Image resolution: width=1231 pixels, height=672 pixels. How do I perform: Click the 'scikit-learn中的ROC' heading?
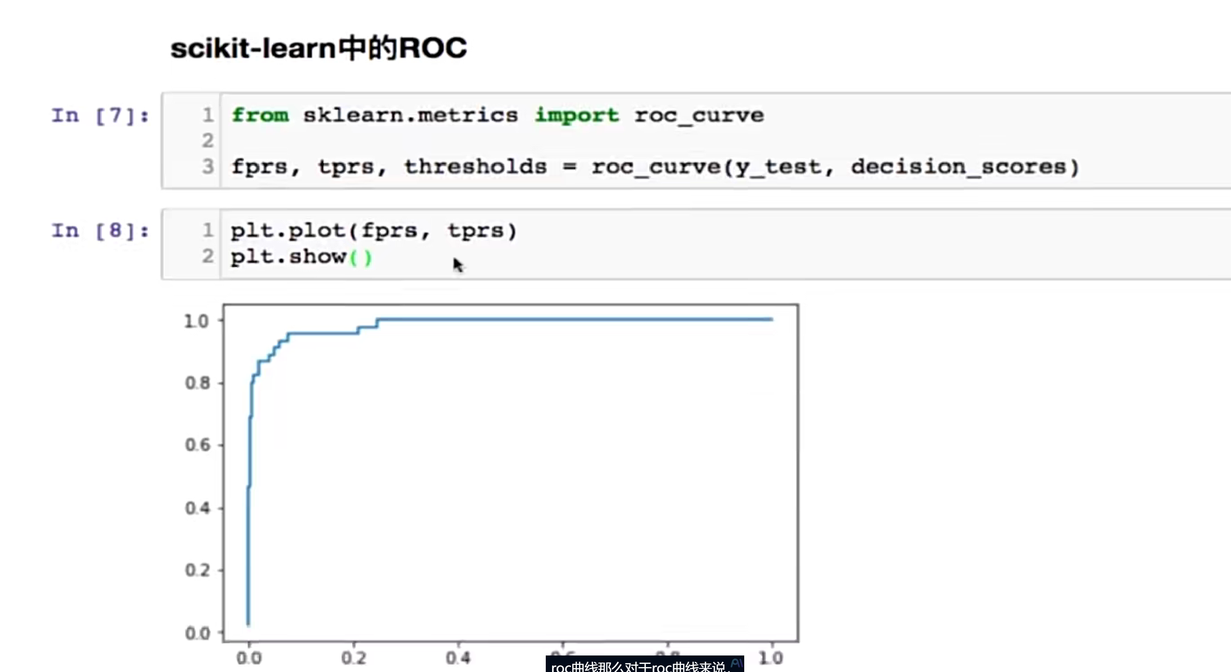[x=318, y=48]
